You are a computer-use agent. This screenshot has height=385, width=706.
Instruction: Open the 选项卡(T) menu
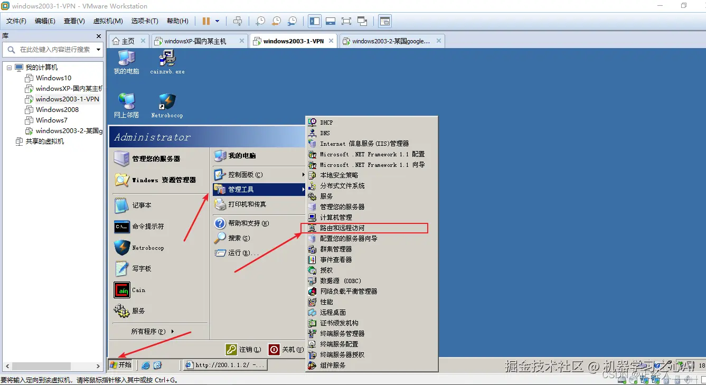(145, 21)
